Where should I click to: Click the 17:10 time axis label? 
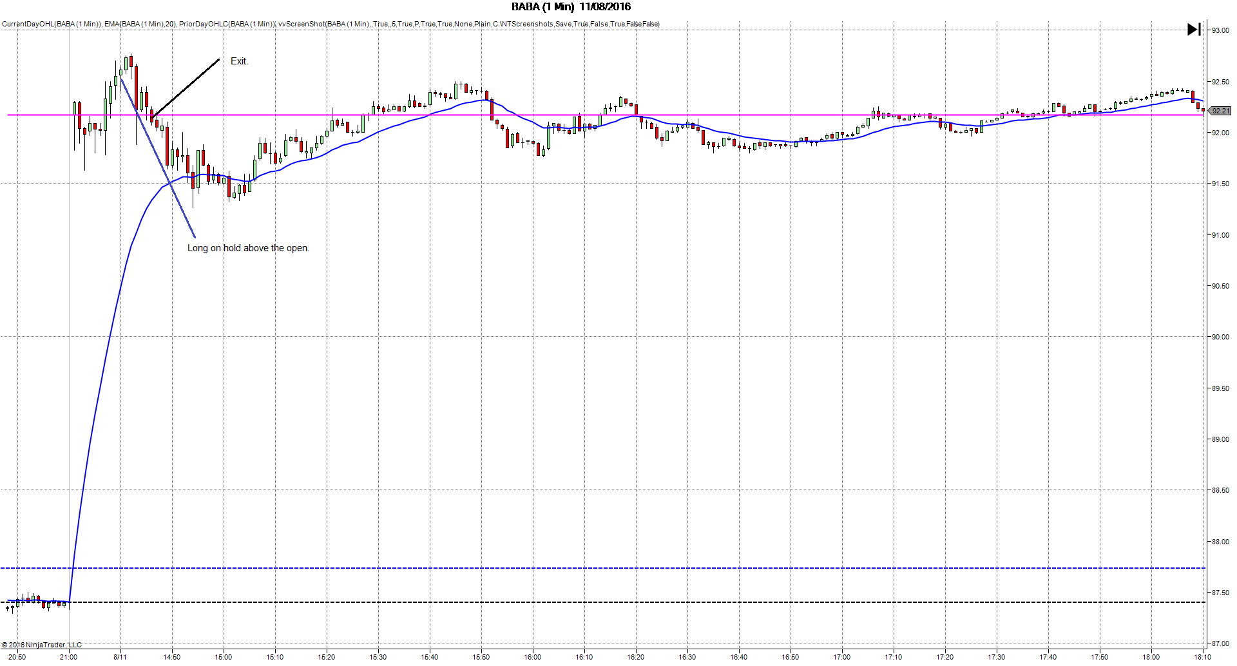point(894,657)
